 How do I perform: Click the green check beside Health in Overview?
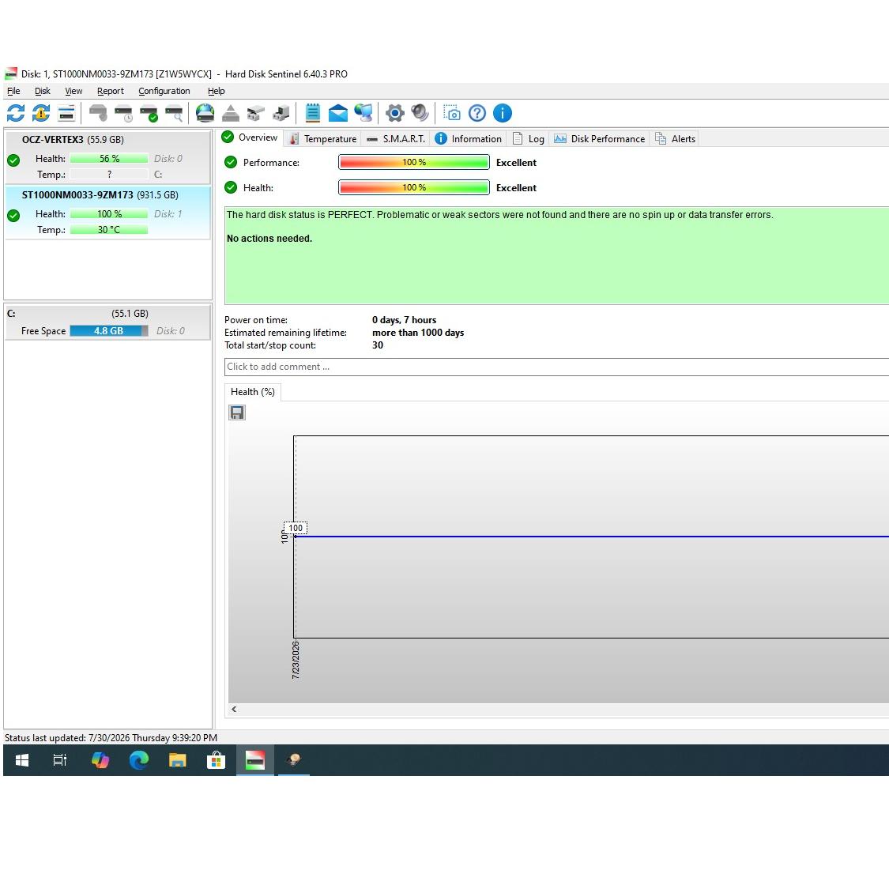tap(231, 187)
